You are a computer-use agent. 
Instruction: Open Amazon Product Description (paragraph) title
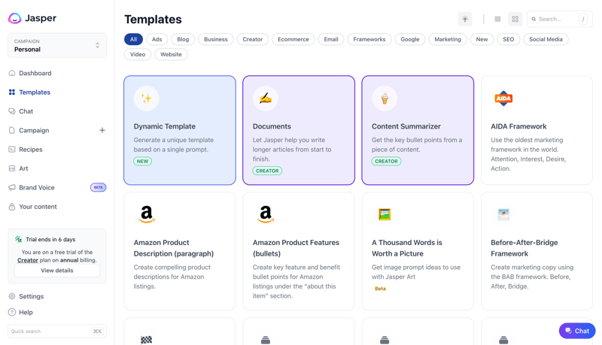[174, 248]
